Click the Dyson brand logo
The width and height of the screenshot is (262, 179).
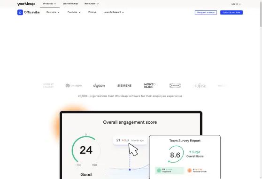99,86
